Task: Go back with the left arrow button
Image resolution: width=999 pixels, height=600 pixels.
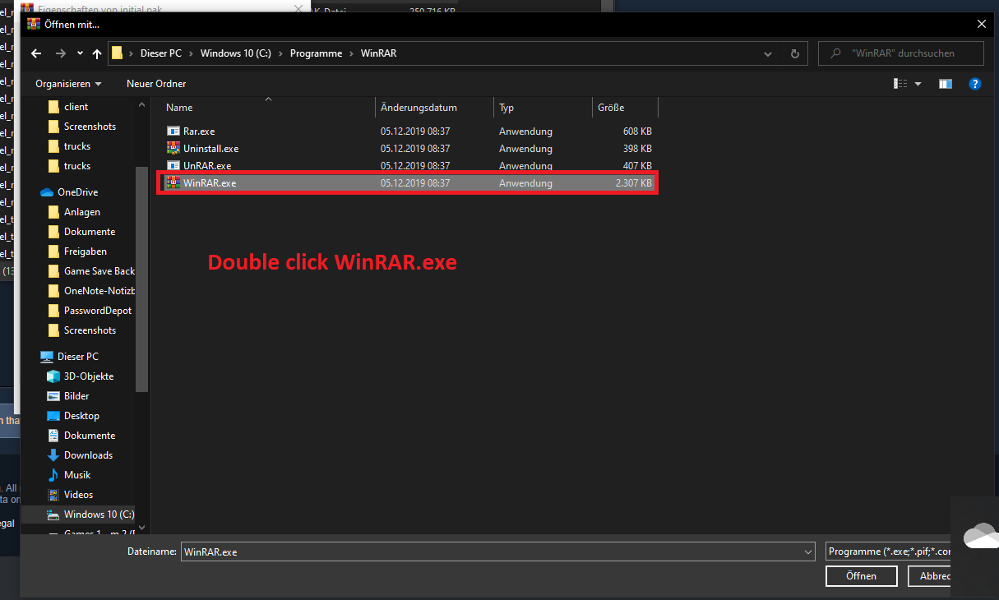Action: pyautogui.click(x=36, y=53)
